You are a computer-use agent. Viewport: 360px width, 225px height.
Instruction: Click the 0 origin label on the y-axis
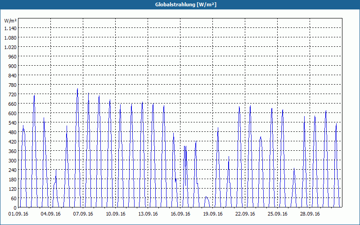coord(15,208)
